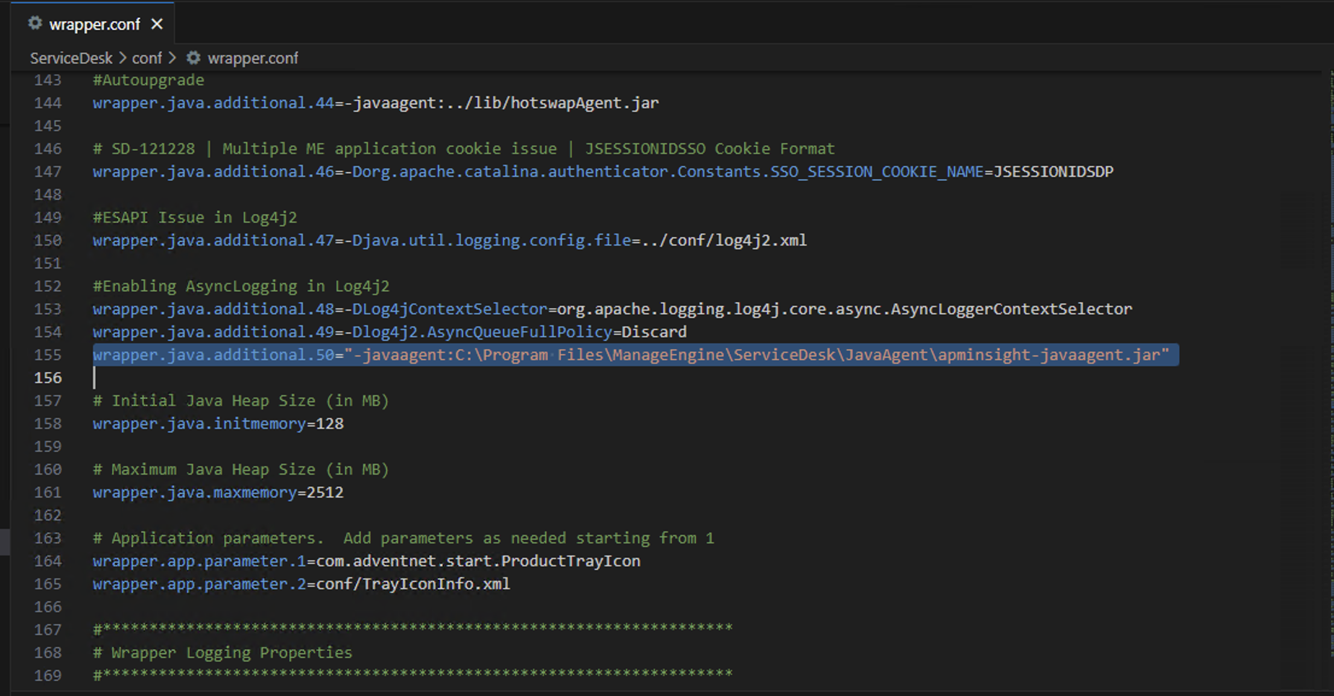Click gear icon in breadcrumb path
The height and width of the screenshot is (696, 1334).
(x=193, y=58)
